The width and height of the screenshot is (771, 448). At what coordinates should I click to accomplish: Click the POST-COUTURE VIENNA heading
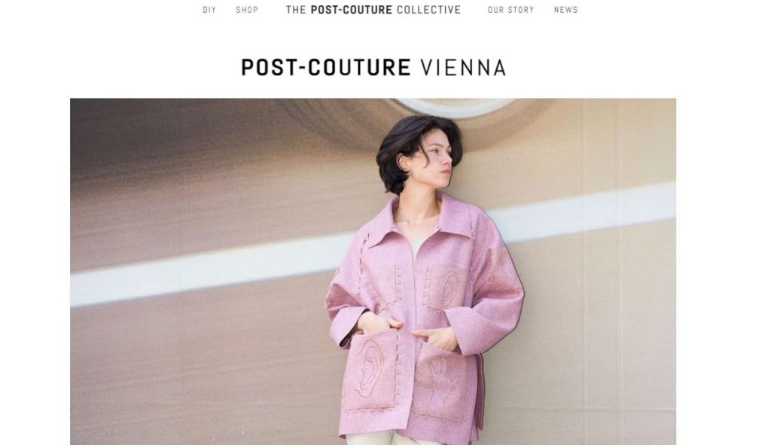pos(373,67)
